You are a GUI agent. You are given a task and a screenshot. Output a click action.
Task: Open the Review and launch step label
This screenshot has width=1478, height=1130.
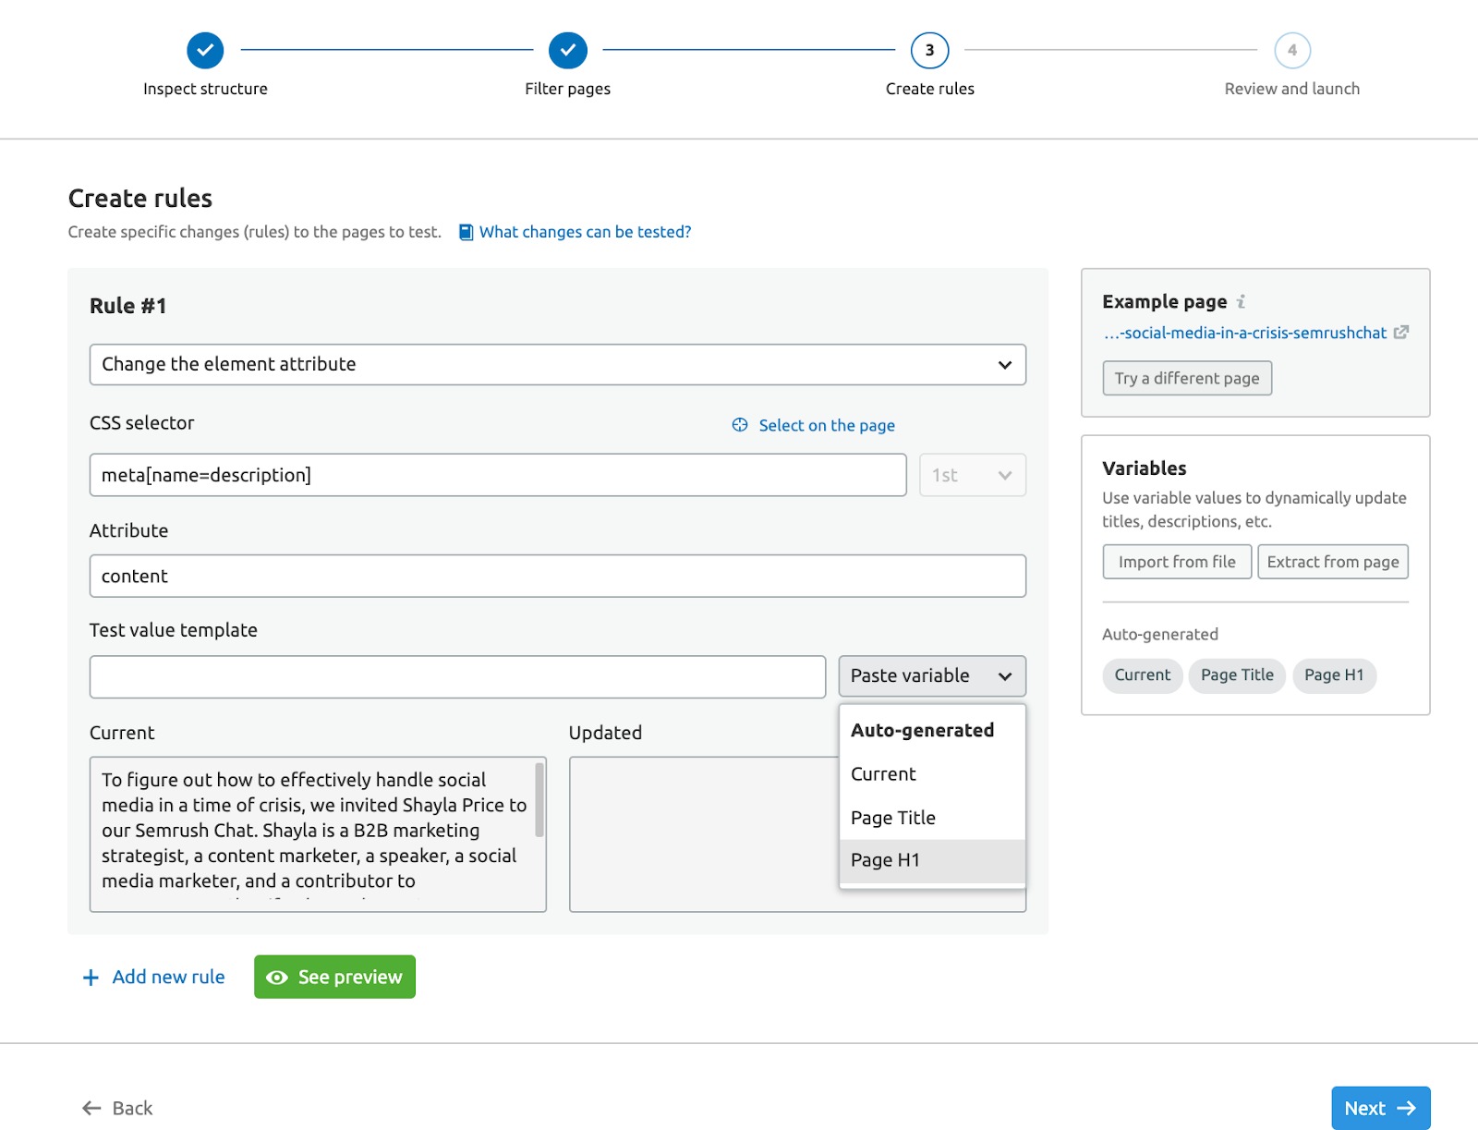[x=1292, y=89]
